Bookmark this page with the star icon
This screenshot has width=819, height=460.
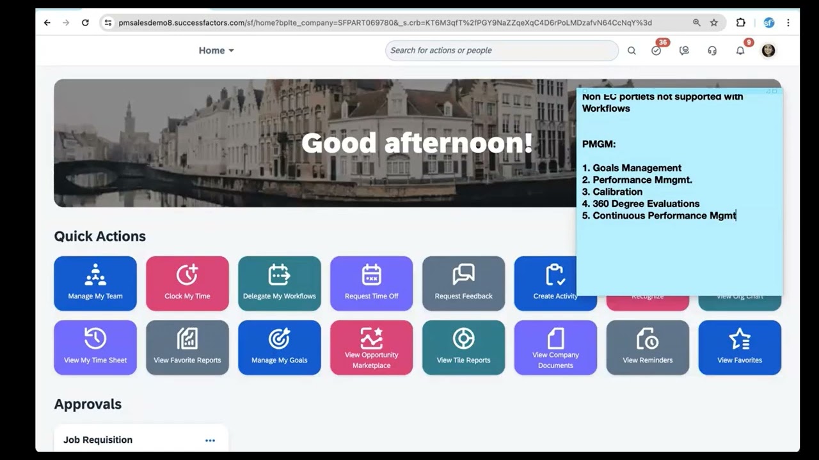point(714,22)
